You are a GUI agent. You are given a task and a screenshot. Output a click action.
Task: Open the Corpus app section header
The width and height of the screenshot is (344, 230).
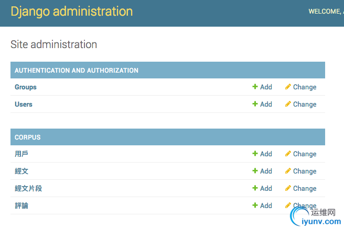pyautogui.click(x=28, y=137)
